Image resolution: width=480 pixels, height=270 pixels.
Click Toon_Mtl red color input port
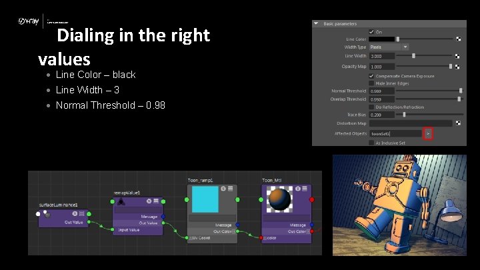[261, 238]
